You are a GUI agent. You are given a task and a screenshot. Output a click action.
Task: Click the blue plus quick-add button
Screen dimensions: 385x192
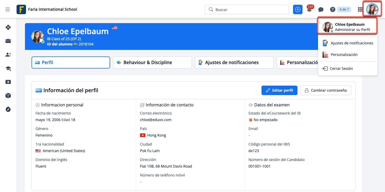tap(298, 9)
